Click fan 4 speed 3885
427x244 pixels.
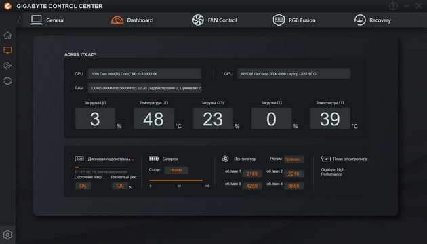293,186
